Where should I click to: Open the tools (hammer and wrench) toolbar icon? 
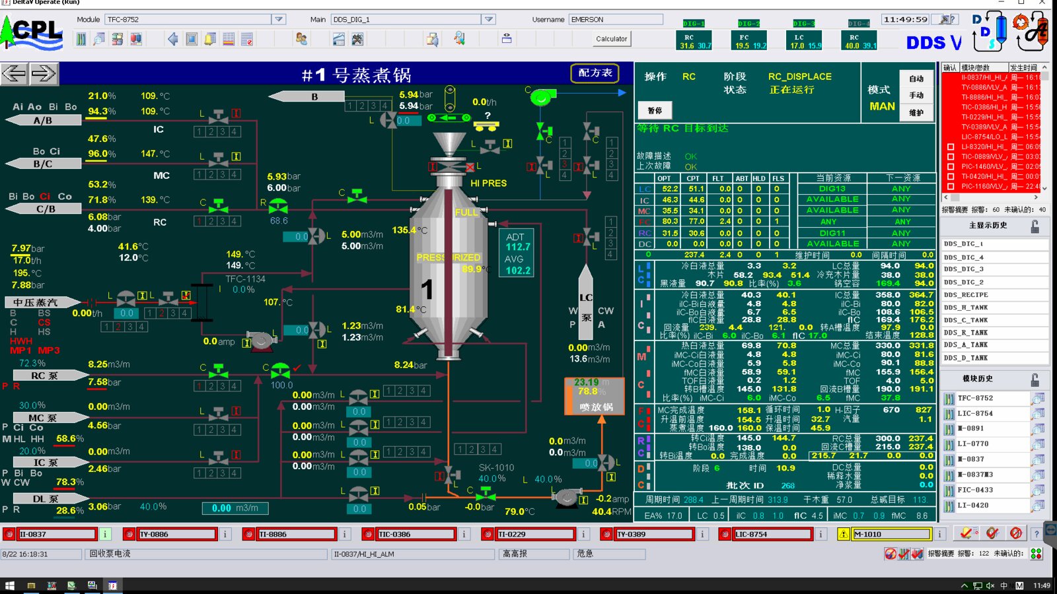coord(357,40)
